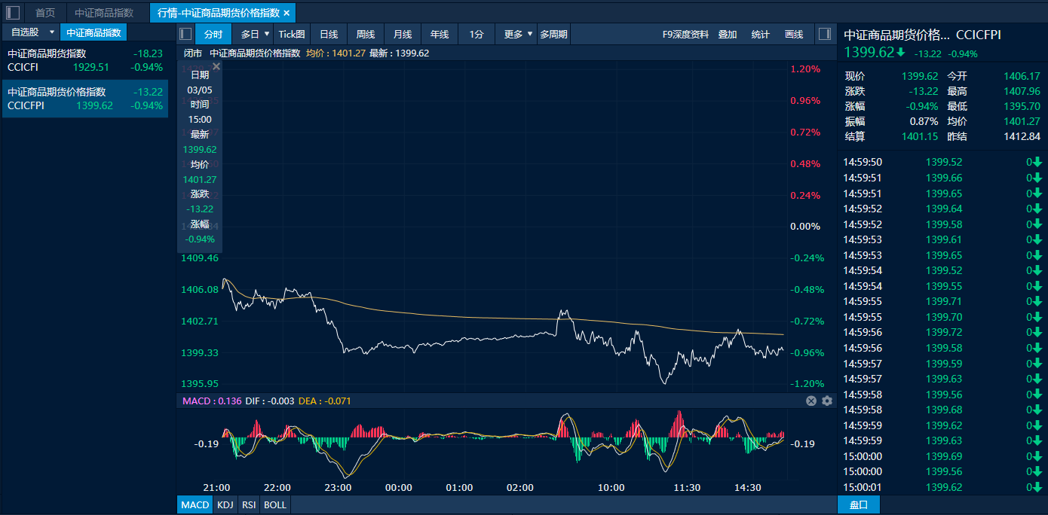This screenshot has width=1048, height=515.
Task: Select CCICFI 中证商品期货指数 in list
Action: click(84, 60)
